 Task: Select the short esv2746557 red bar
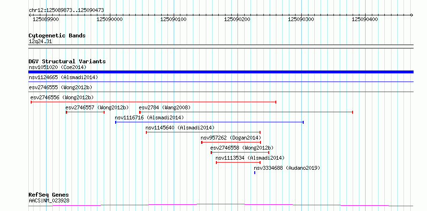[x=85, y=112]
